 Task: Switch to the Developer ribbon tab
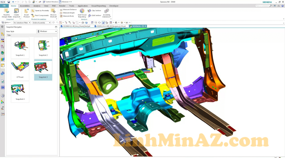click(114, 6)
